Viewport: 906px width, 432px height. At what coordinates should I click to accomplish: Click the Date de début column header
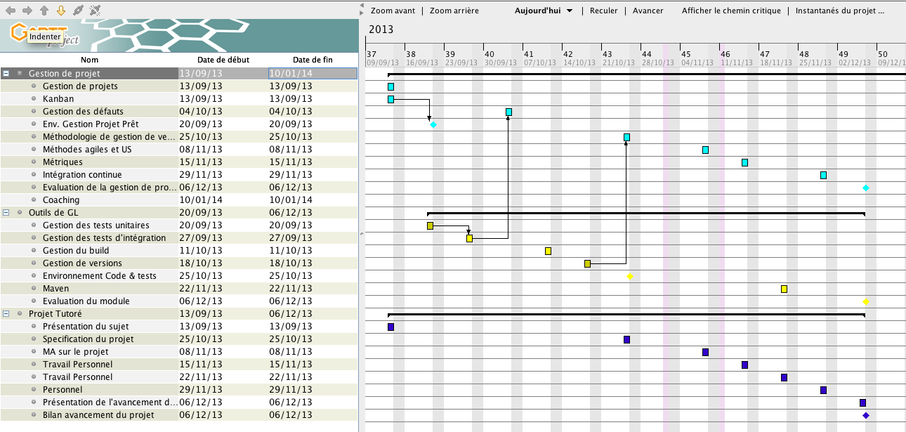[223, 60]
